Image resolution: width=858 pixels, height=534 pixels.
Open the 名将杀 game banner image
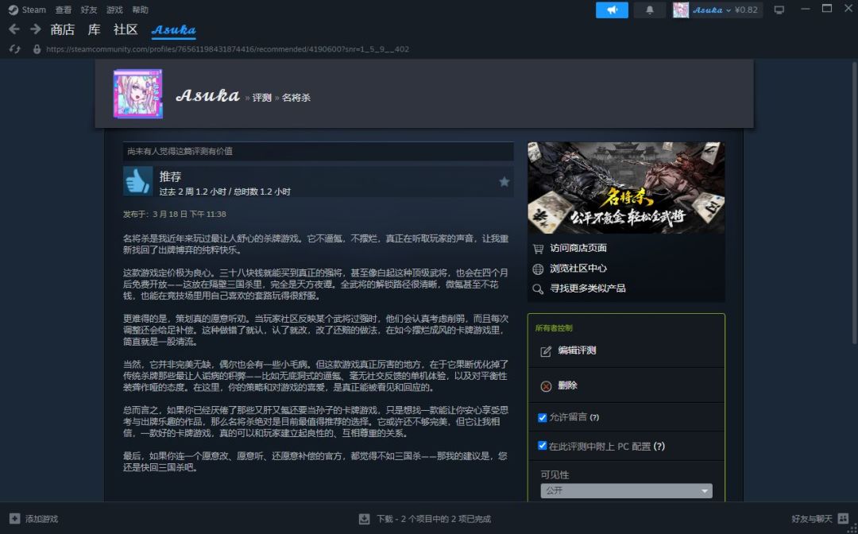(x=626, y=188)
